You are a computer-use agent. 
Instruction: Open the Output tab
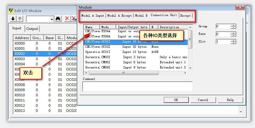click(x=32, y=29)
